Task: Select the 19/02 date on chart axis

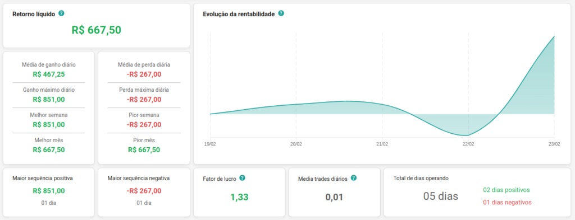Action: click(210, 144)
